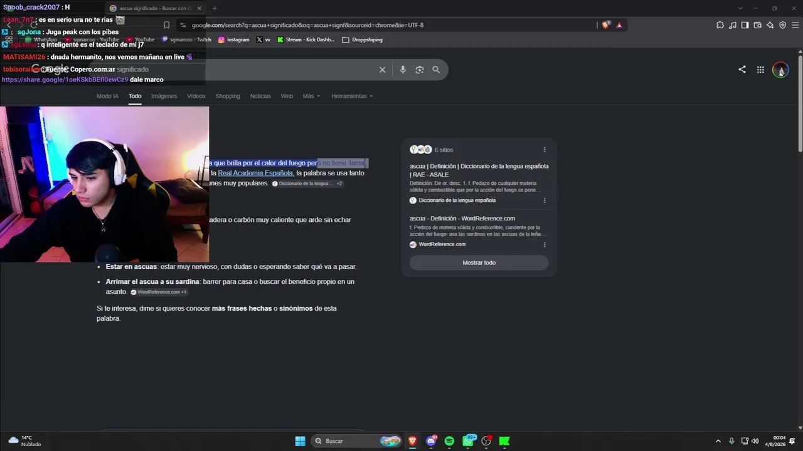
Task: Open the options for the WordReference.com source
Action: [545, 244]
